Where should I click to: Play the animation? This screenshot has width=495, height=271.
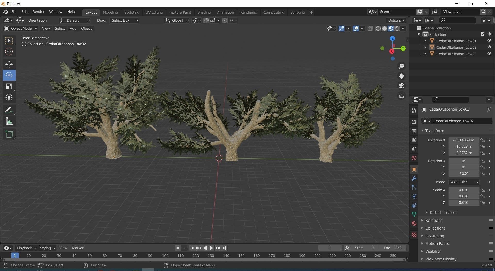[211, 248]
